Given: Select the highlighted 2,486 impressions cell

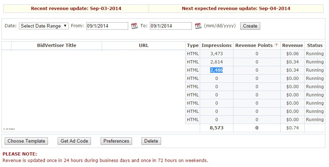Looking at the screenshot, I should [217, 70].
